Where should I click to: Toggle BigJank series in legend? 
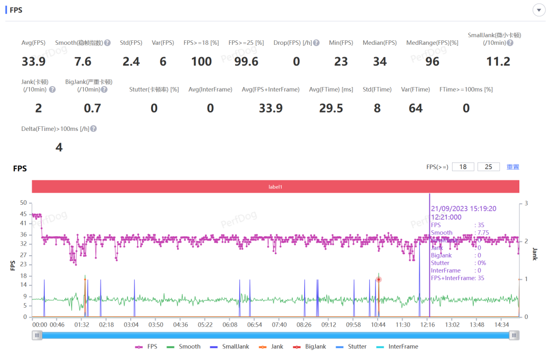point(309,346)
